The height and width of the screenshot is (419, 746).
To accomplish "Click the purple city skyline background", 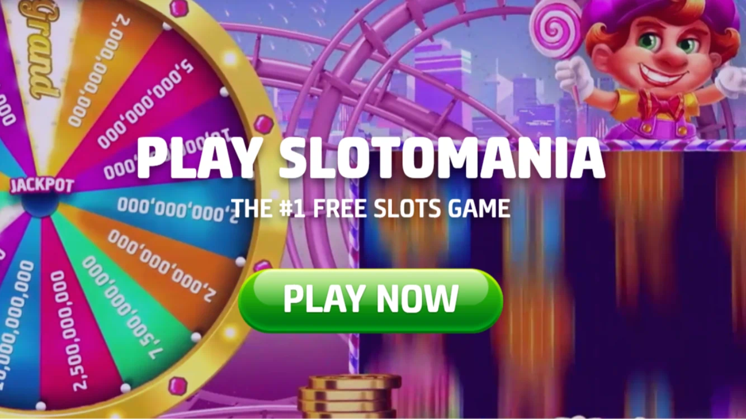I will [x=447, y=84].
